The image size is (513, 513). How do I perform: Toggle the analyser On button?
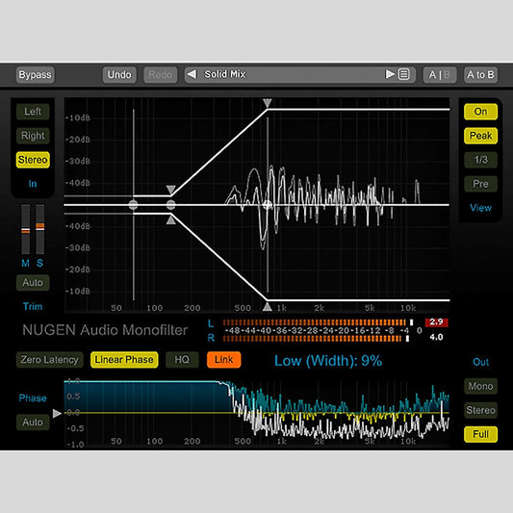point(480,112)
